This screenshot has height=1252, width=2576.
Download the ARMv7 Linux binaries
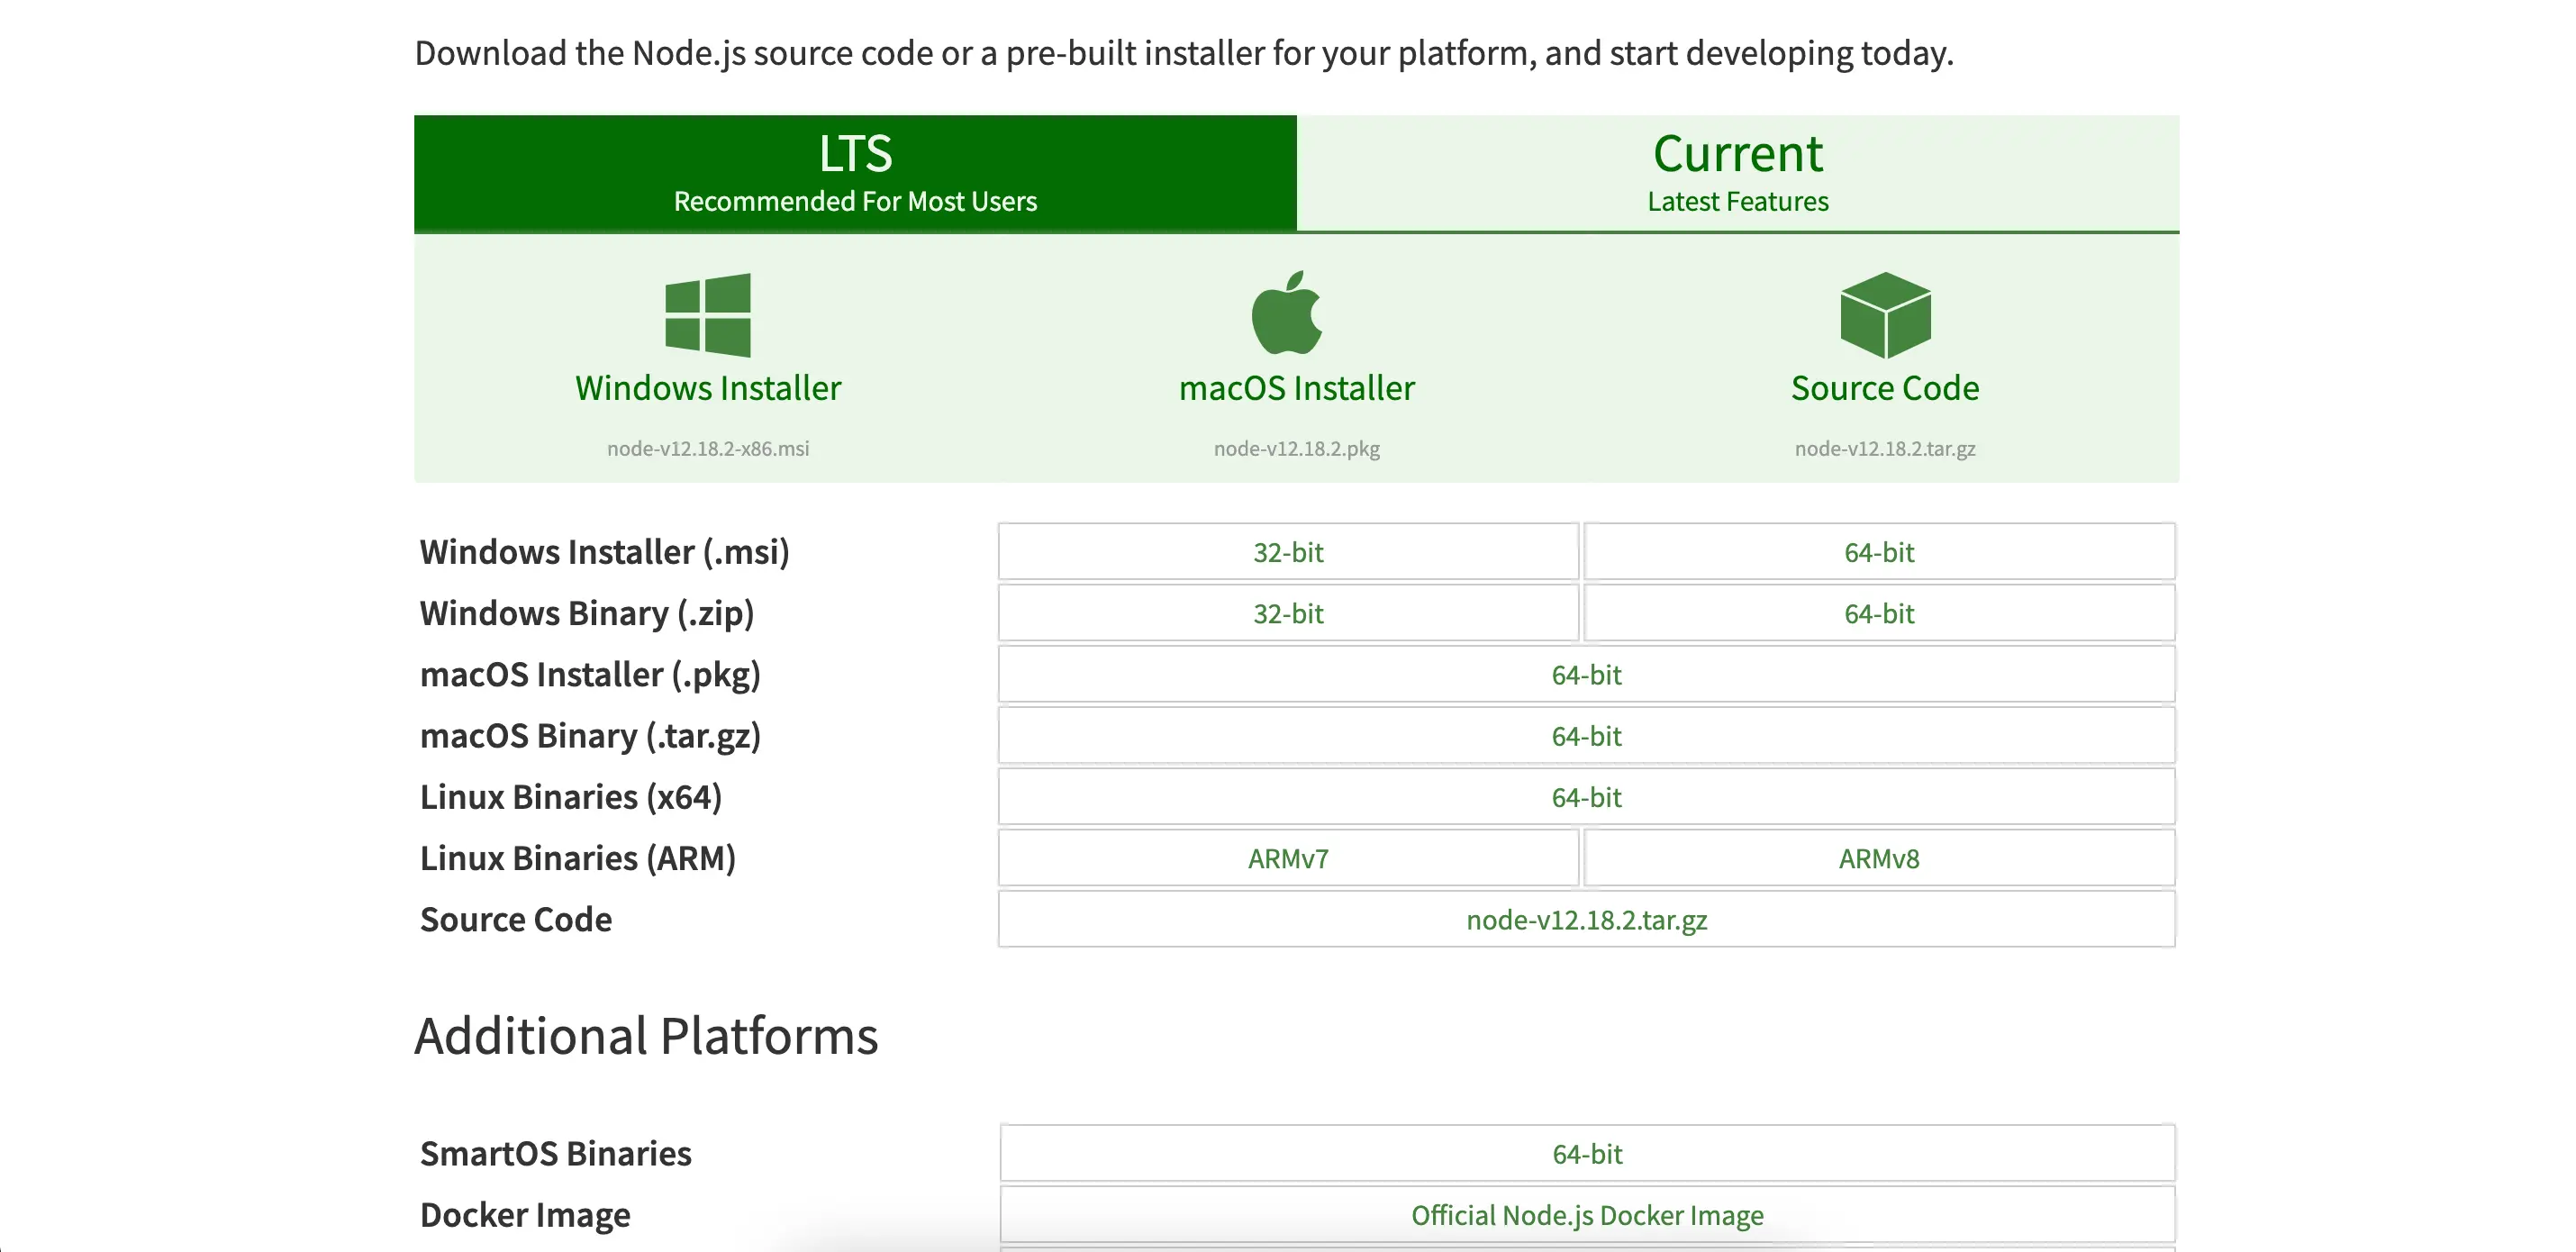click(x=1288, y=858)
